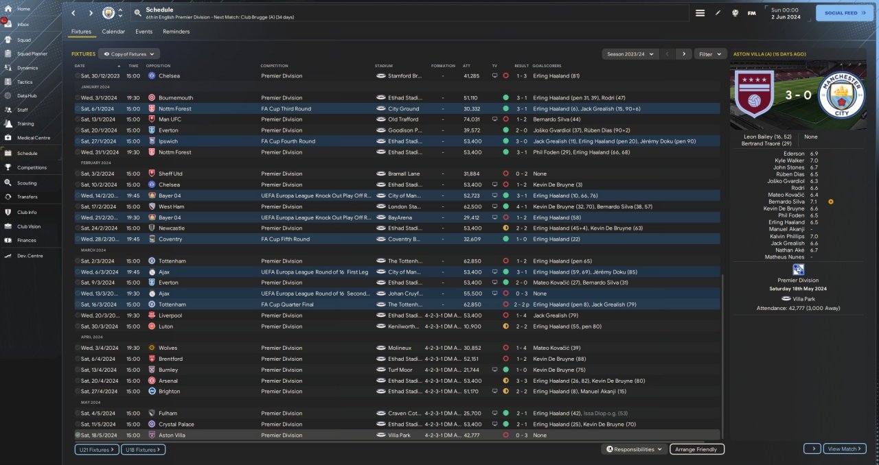
Task: Open the Medical Centre icon
Action: [7, 138]
